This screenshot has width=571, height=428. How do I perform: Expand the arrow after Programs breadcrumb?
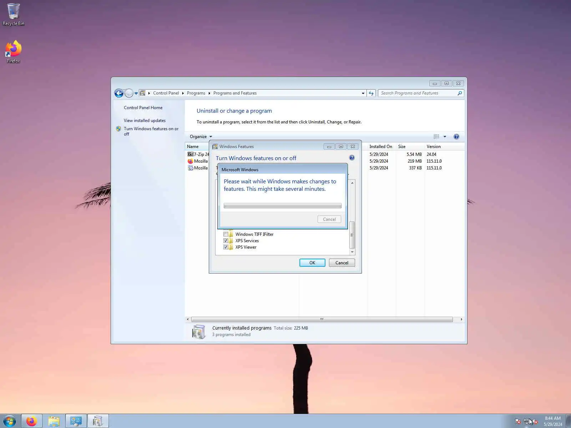coord(209,93)
